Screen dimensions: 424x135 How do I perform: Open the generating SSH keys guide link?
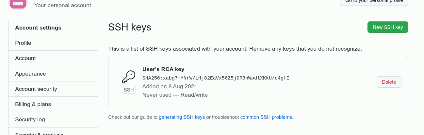coord(182,117)
